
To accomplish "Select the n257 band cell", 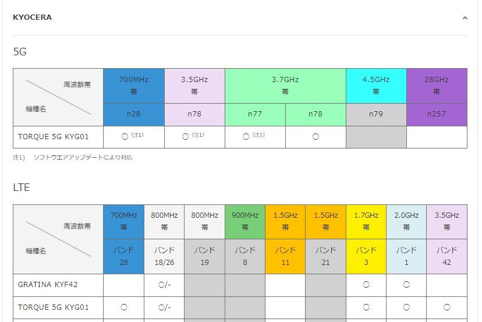I will coord(437,114).
